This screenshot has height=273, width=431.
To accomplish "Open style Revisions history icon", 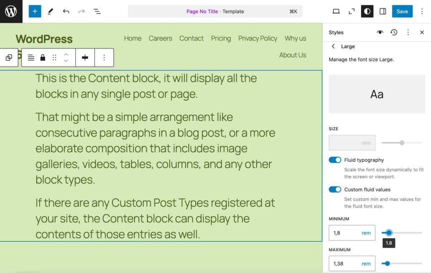I will [394, 32].
